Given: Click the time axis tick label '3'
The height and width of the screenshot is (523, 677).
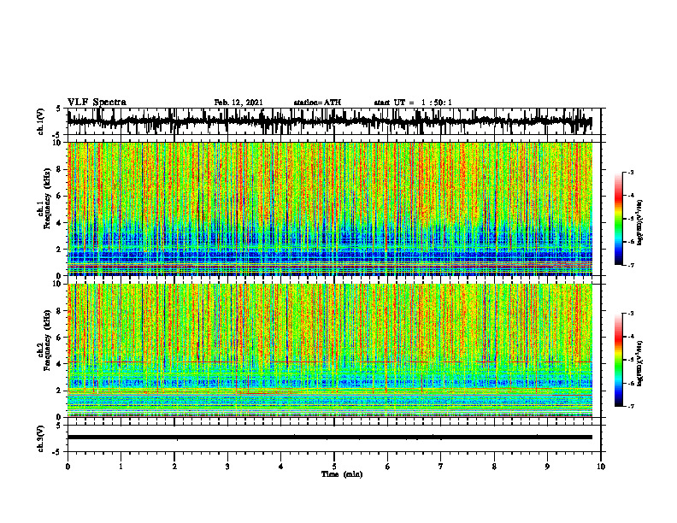Looking at the screenshot, I should (x=227, y=467).
